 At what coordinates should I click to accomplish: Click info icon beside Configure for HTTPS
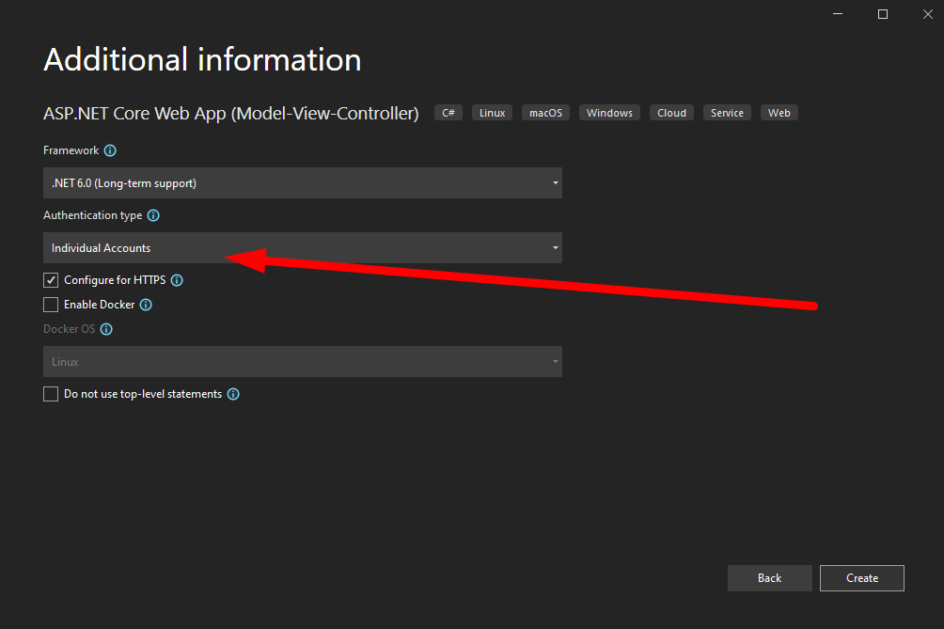(x=177, y=280)
